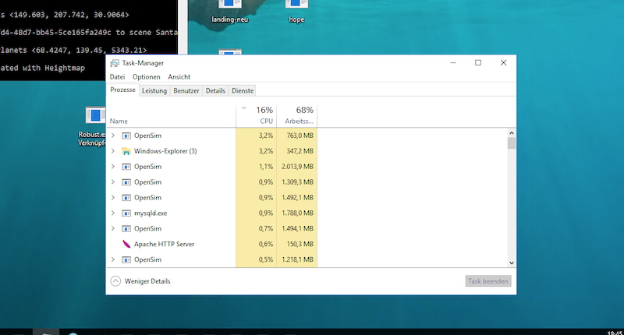Click the OpenSim icon in the 2.013,9 MB row
Image resolution: width=624 pixels, height=335 pixels.
click(126, 167)
